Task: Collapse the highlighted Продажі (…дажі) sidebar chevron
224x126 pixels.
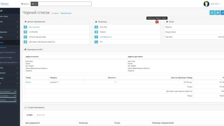Action: coord(17,43)
